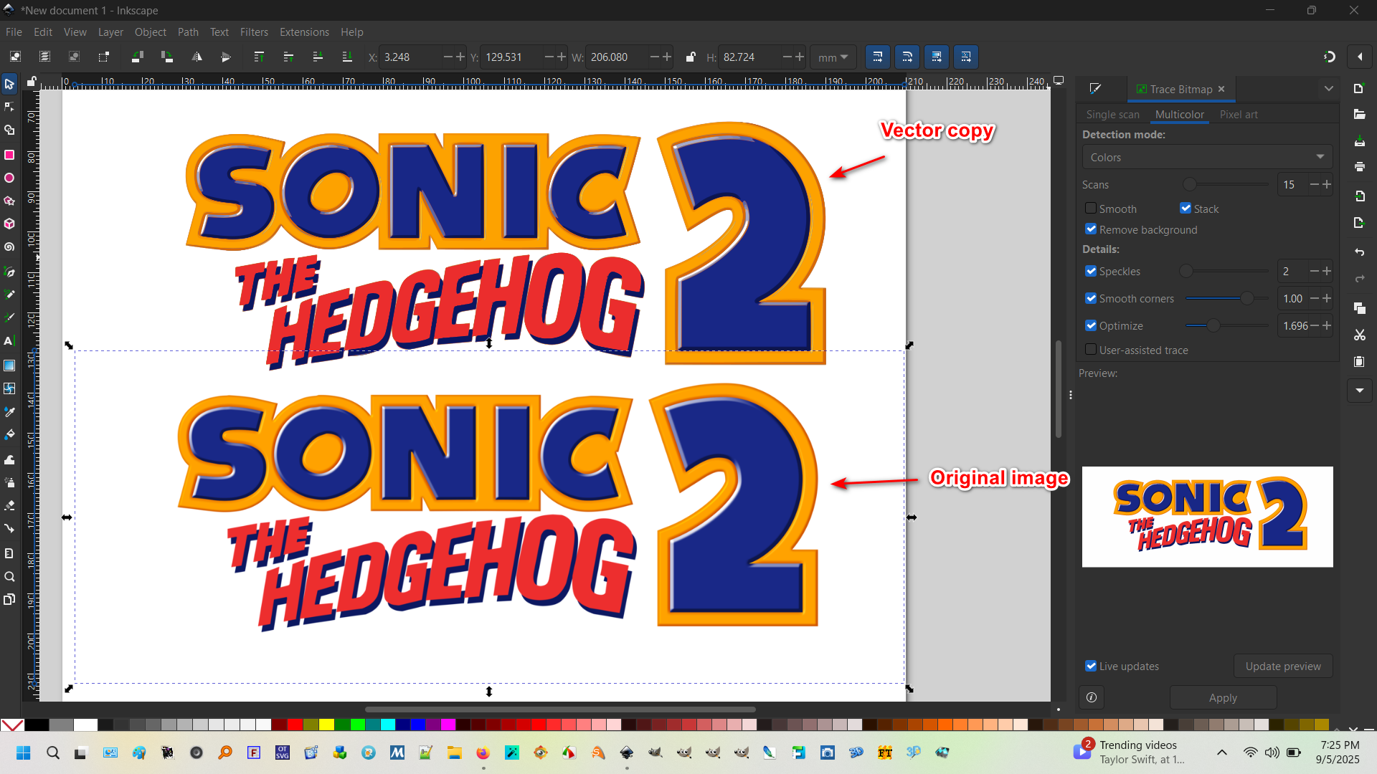The height and width of the screenshot is (774, 1377).
Task: Click the canvas horizontal scrollbar
Action: [x=560, y=709]
